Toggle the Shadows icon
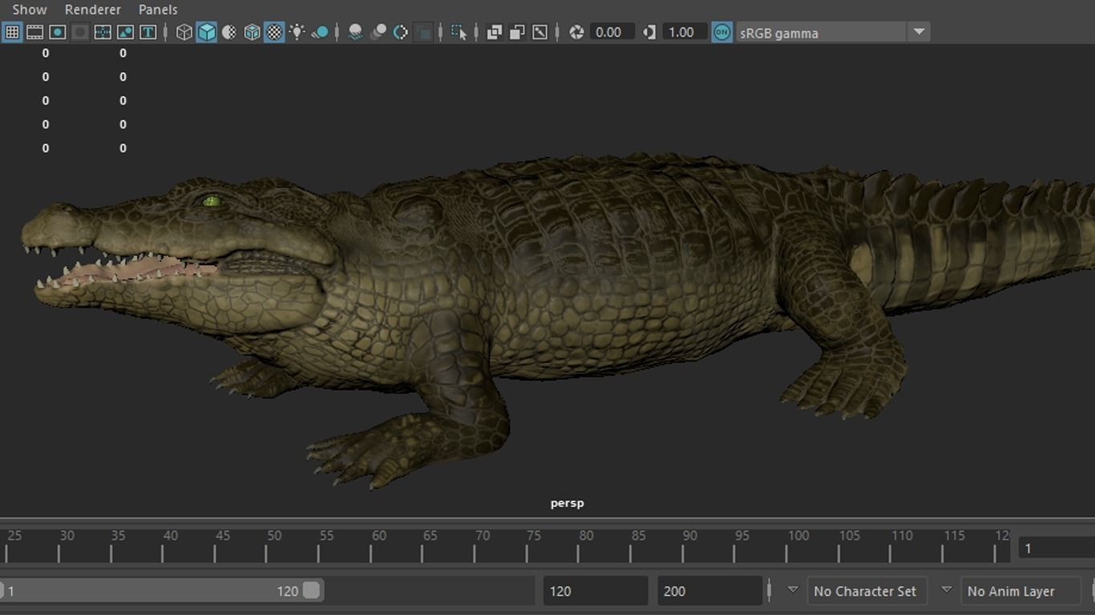 tap(320, 32)
